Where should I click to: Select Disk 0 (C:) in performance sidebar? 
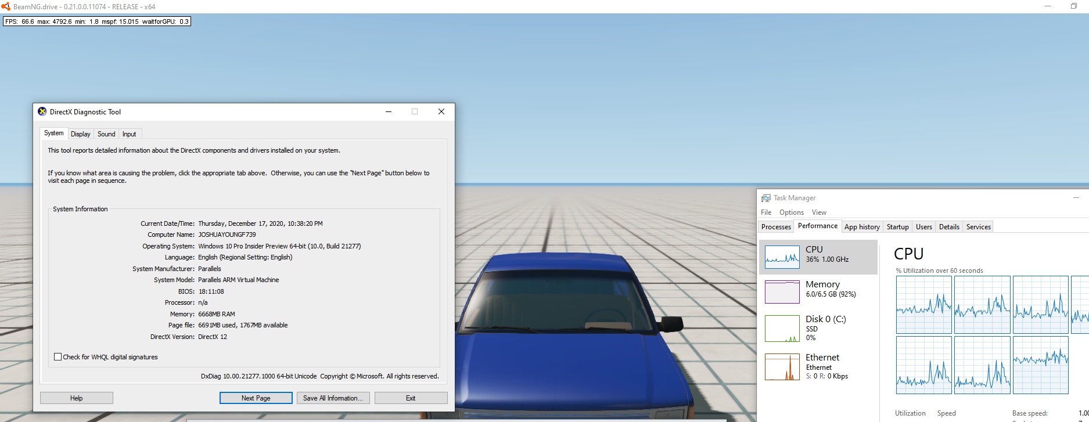818,327
